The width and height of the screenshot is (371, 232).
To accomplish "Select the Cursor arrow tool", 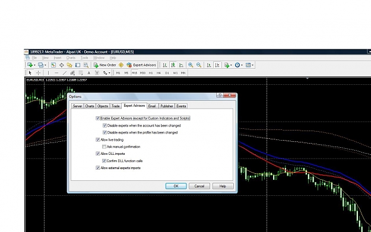I will pos(30,73).
